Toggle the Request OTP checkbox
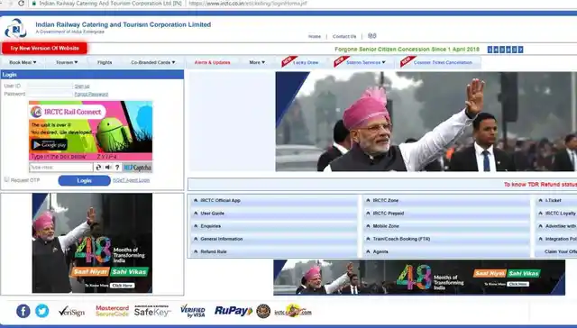 click(x=6, y=179)
